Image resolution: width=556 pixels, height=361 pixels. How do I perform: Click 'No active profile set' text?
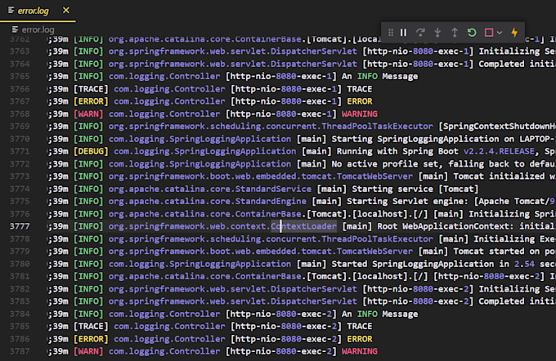(x=386, y=163)
